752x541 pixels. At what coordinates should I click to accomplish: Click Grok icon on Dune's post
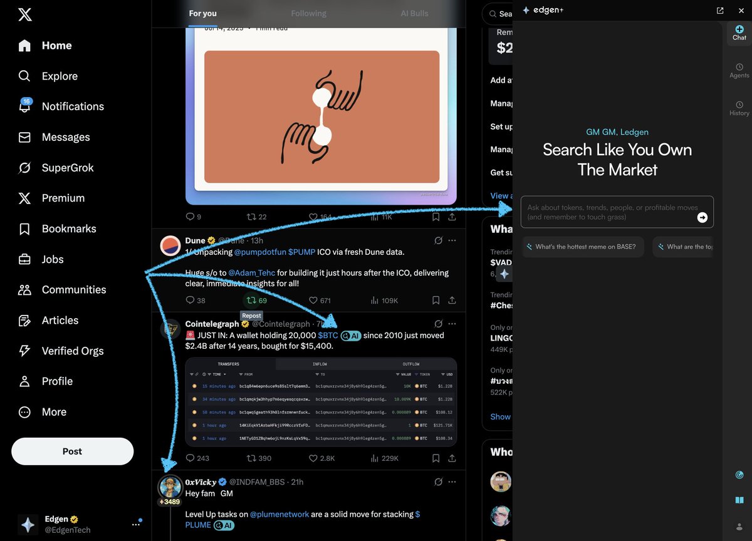pos(438,240)
